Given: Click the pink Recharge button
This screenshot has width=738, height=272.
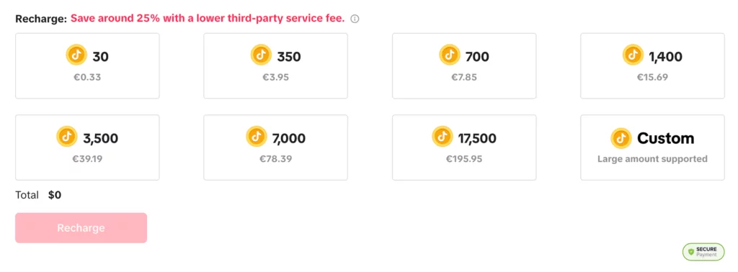Looking at the screenshot, I should click(81, 228).
